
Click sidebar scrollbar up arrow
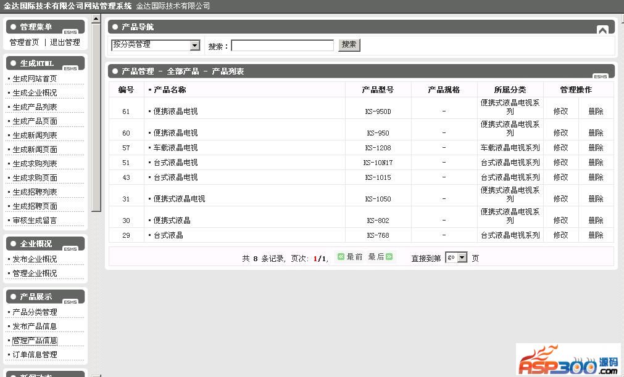pos(96,18)
